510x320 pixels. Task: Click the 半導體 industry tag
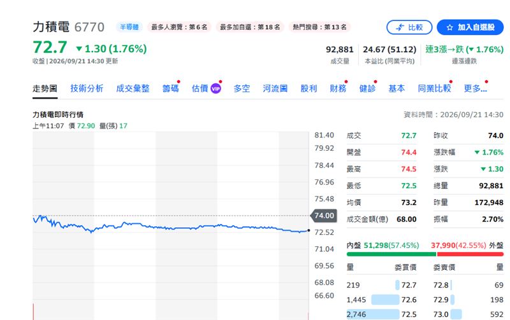[x=129, y=27]
